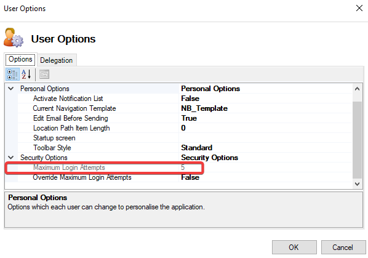
Task: Click the scrollbar up arrow in property grid
Action: click(x=357, y=89)
